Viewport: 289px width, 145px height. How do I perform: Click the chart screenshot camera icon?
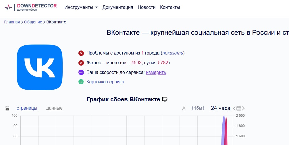(x=7, y=108)
